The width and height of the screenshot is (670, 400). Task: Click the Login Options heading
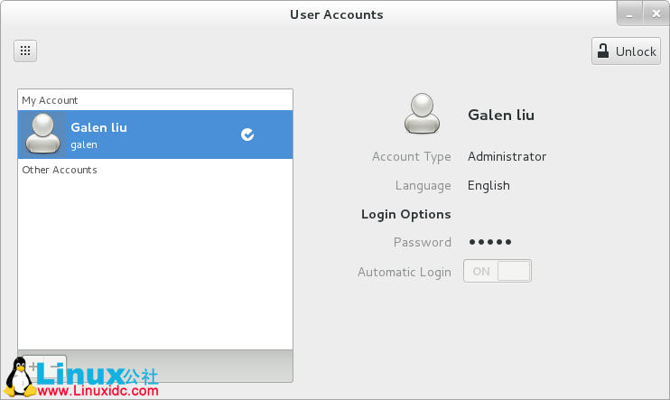coord(405,214)
